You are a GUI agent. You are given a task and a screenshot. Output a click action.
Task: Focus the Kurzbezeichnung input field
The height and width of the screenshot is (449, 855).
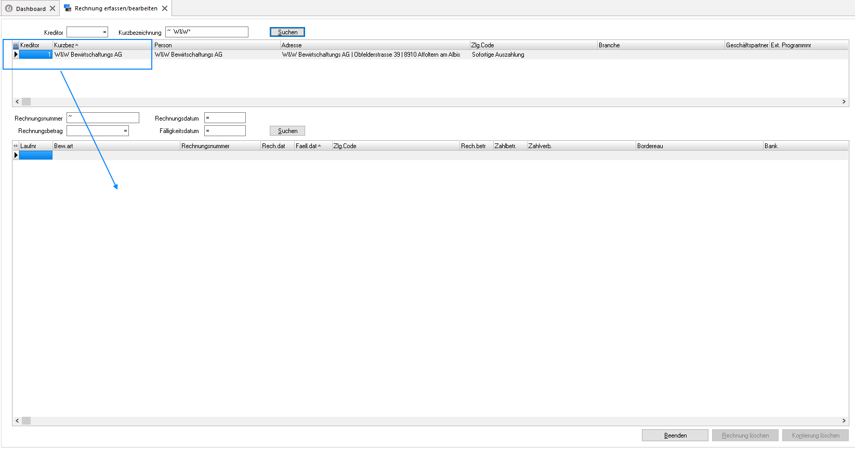tap(207, 32)
